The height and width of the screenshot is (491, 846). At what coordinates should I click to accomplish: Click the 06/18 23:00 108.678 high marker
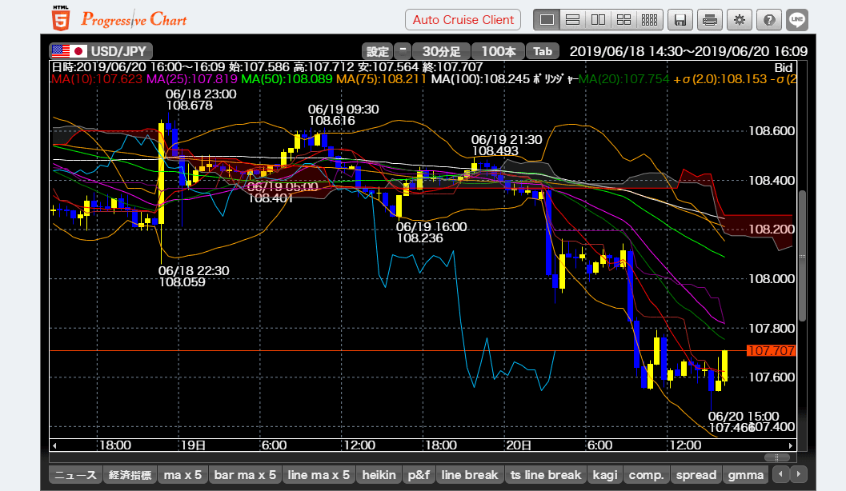(x=201, y=100)
